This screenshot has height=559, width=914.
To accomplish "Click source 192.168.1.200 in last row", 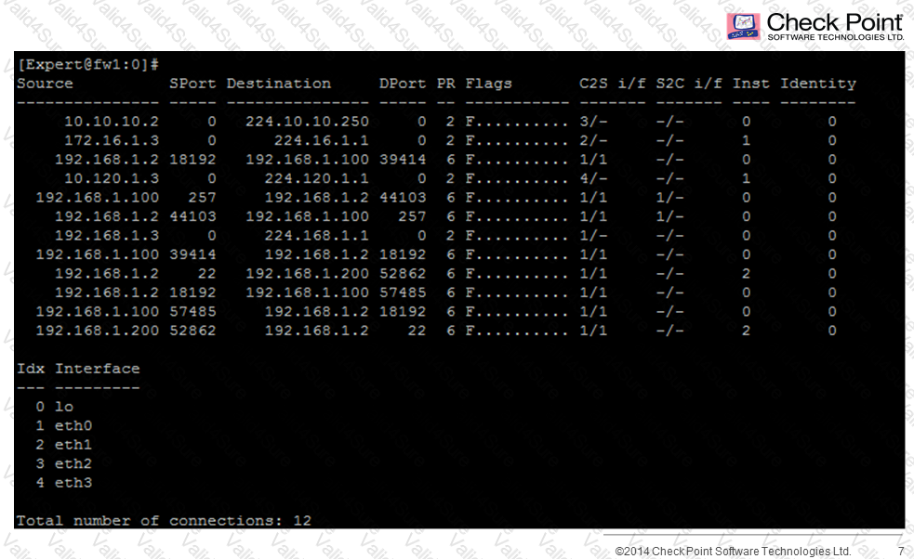I will [x=98, y=331].
